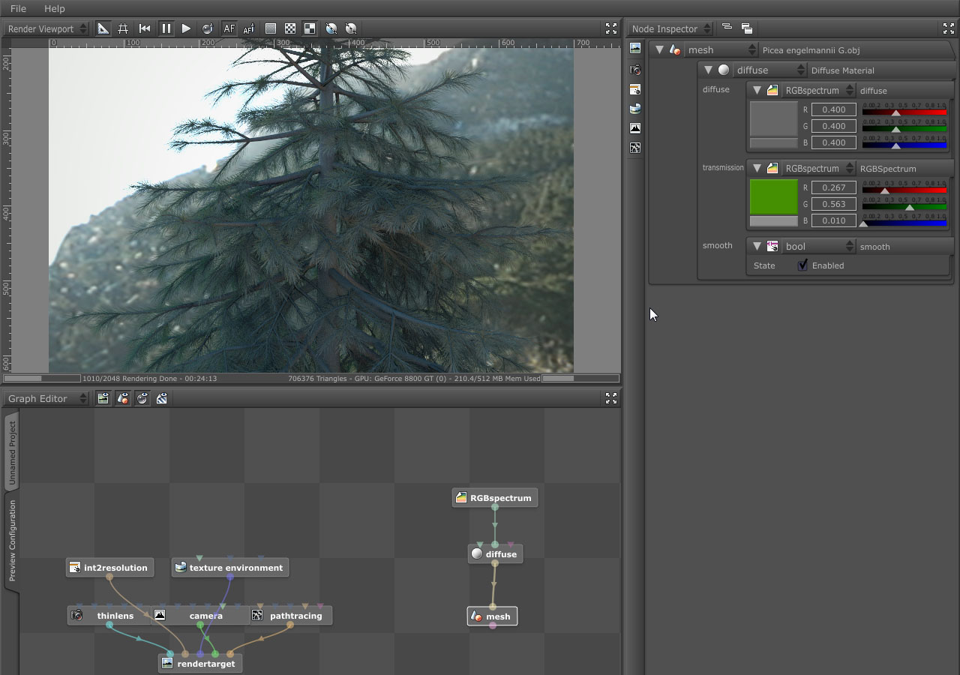The width and height of the screenshot is (960, 675).
Task: Pause the render in the viewport toolbar
Action: click(166, 28)
